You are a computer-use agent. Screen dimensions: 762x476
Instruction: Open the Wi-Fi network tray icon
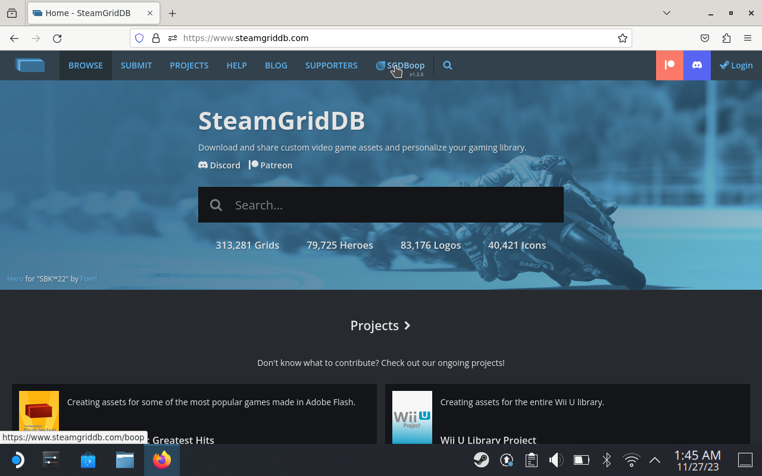click(631, 460)
